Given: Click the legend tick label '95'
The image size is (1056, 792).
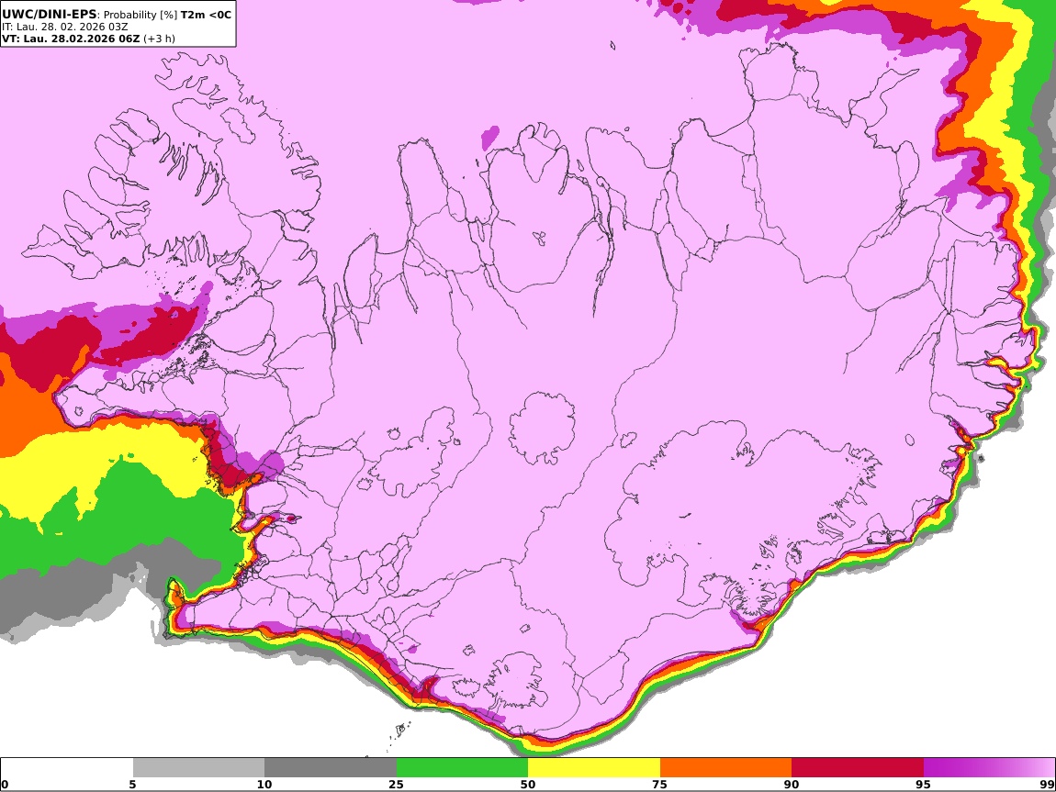Looking at the screenshot, I should 923,785.
